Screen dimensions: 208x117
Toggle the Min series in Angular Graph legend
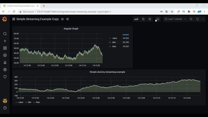pyautogui.click(x=114, y=42)
